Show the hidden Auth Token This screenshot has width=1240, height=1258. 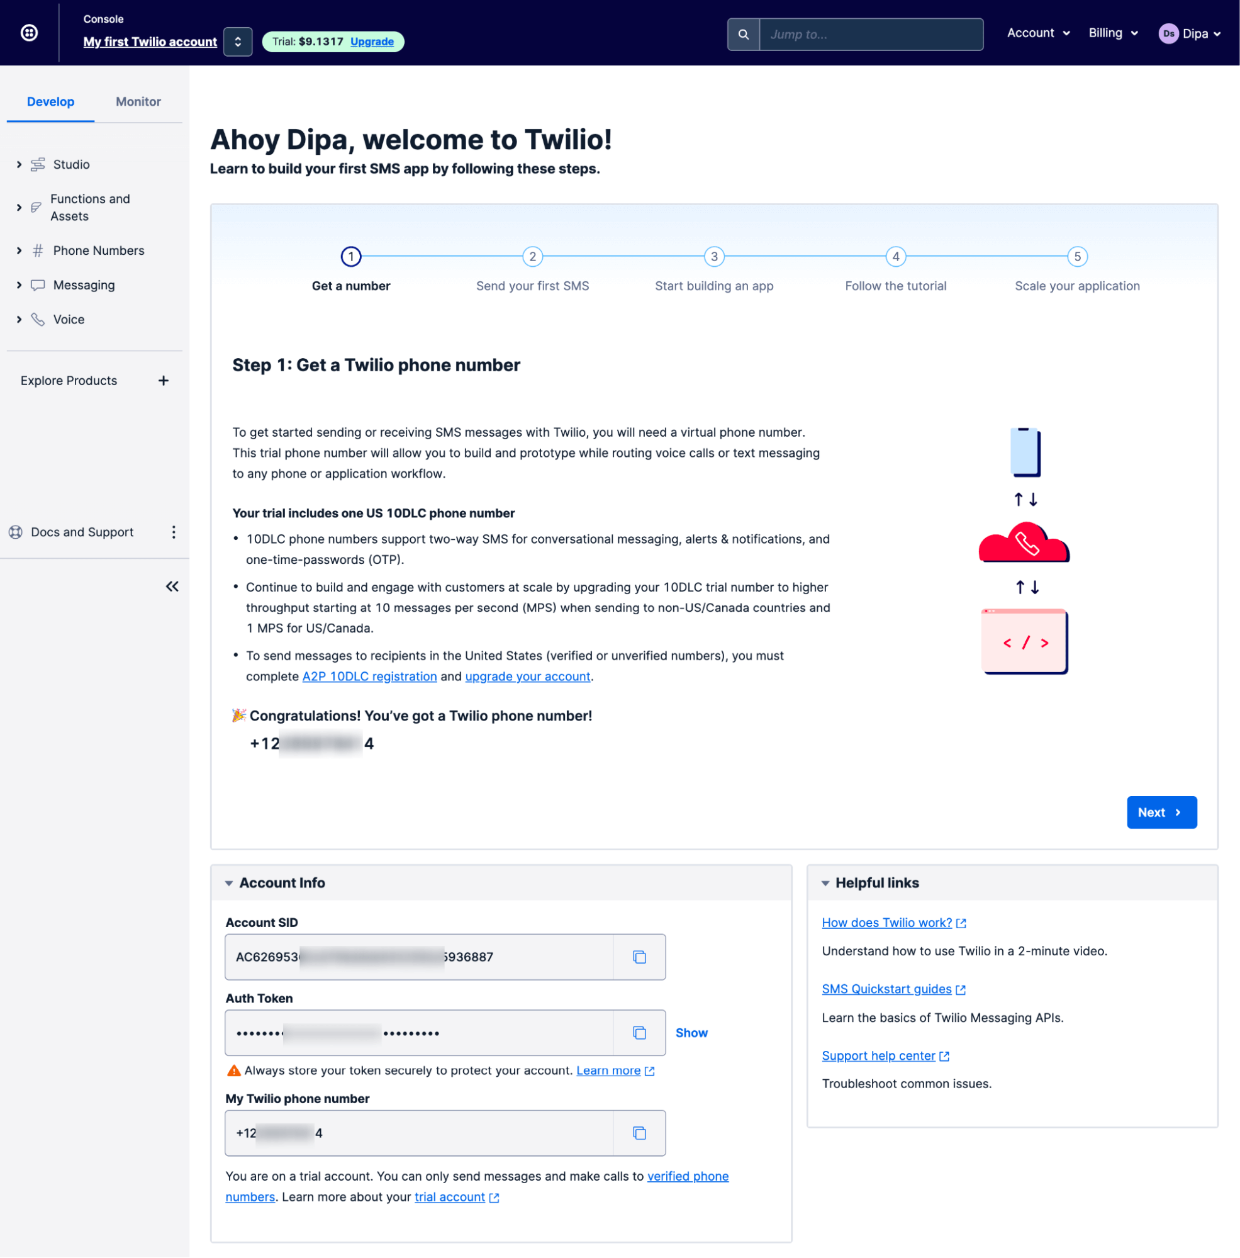[691, 1033]
